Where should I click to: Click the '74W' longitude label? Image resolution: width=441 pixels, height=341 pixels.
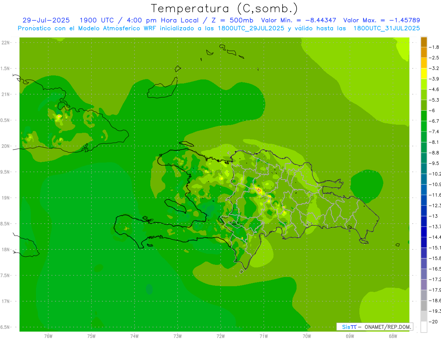[135, 336]
